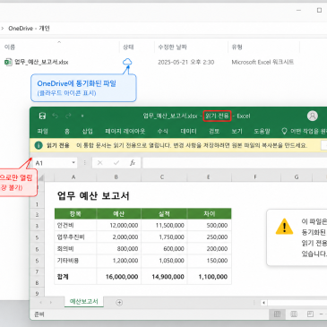This screenshot has height=327, width=327.
Task: Open the user account avatar icon
Action: click(313, 116)
